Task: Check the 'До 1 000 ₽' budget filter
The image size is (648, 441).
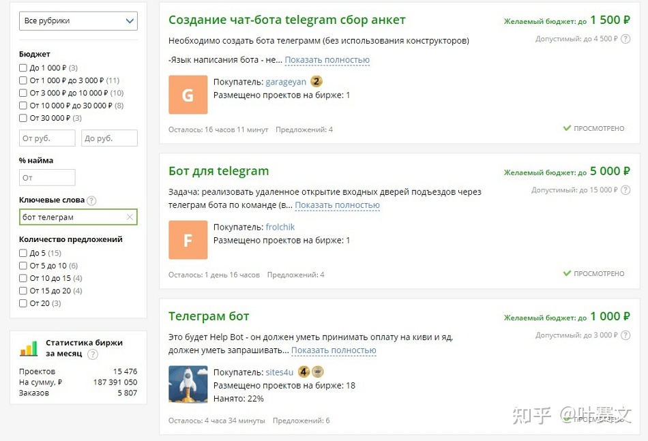Action: click(x=23, y=67)
